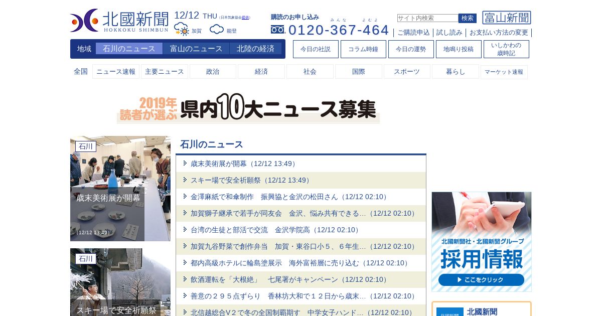Open 今日の運勢 button
The height and width of the screenshot is (316, 602).
pyautogui.click(x=411, y=49)
